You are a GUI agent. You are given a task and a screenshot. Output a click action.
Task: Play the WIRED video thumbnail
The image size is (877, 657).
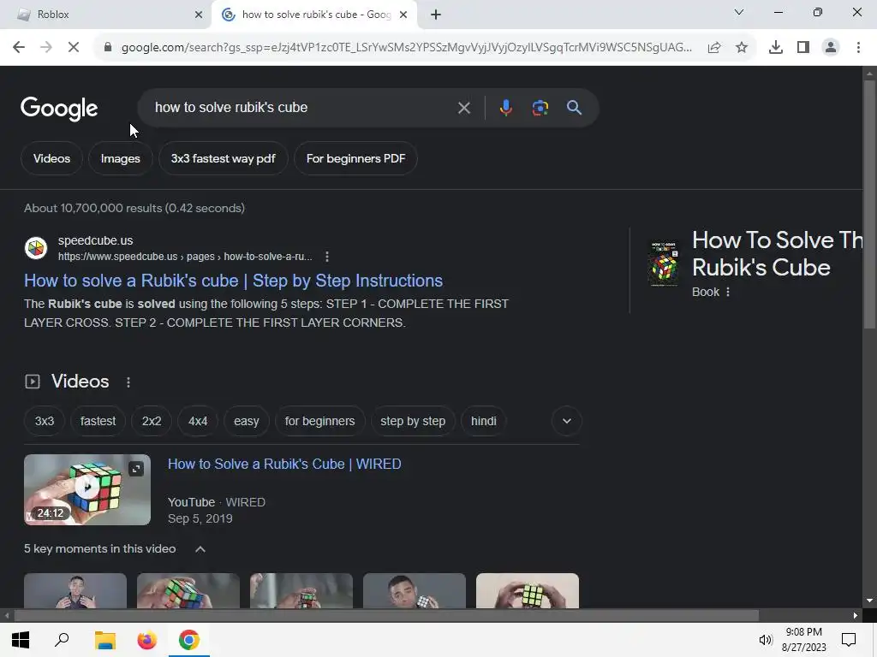coord(87,489)
